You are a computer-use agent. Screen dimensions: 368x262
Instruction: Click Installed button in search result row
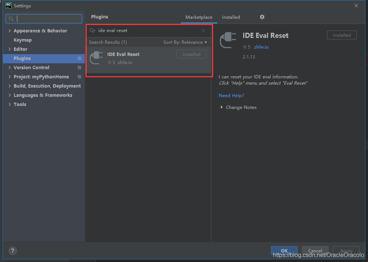(x=191, y=54)
